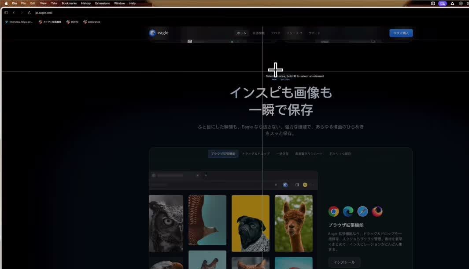469x269 pixels.
Task: Go forward with the forward arrow
Action: (22, 13)
